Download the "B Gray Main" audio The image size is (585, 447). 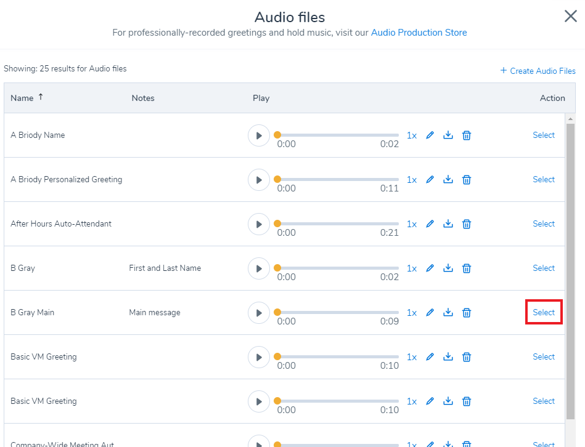click(448, 312)
